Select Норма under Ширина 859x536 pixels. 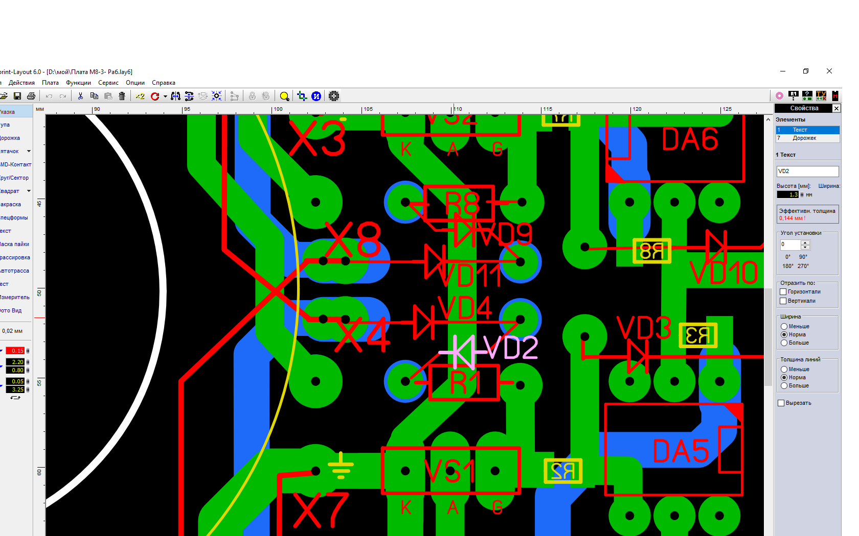coord(784,334)
